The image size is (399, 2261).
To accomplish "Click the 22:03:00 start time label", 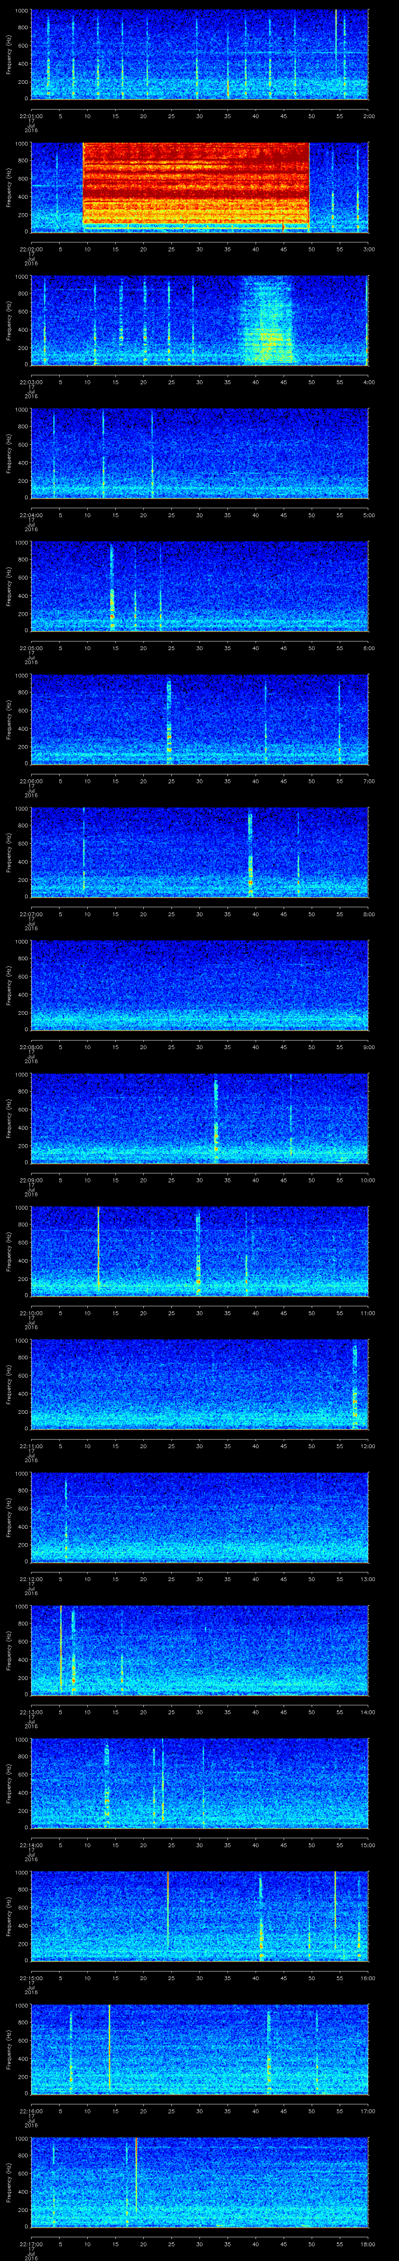I will (32, 383).
